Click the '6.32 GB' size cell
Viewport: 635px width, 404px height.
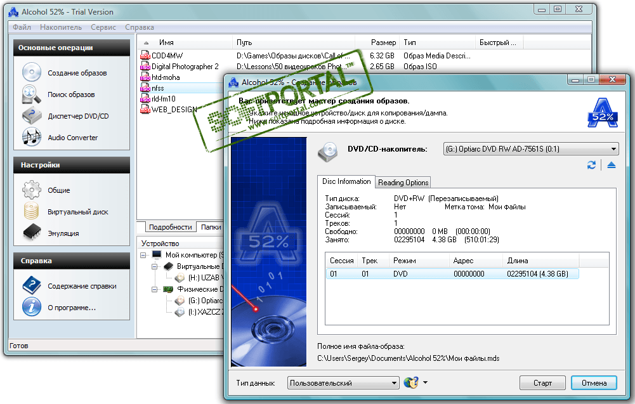click(x=382, y=55)
